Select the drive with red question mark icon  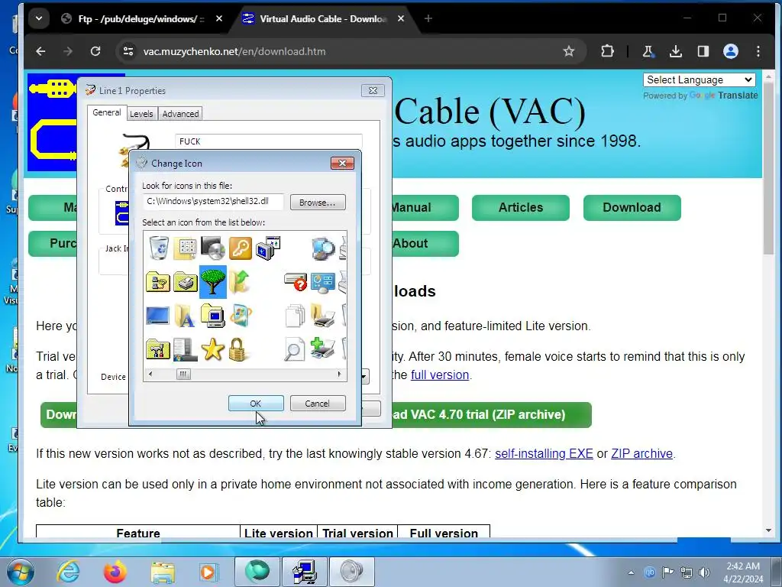point(296,281)
